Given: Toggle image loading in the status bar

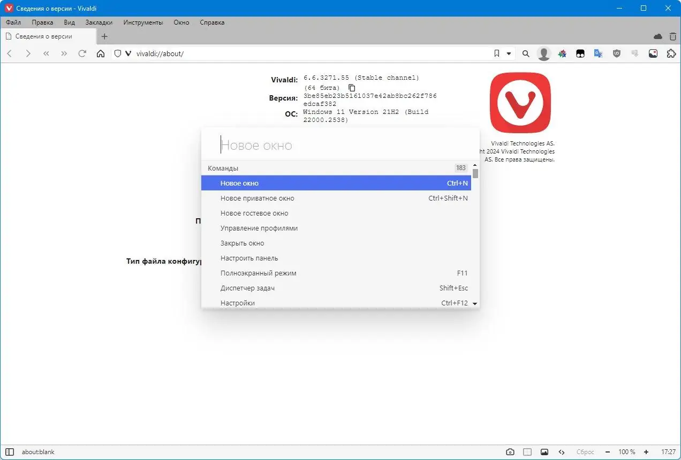Looking at the screenshot, I should [544, 452].
